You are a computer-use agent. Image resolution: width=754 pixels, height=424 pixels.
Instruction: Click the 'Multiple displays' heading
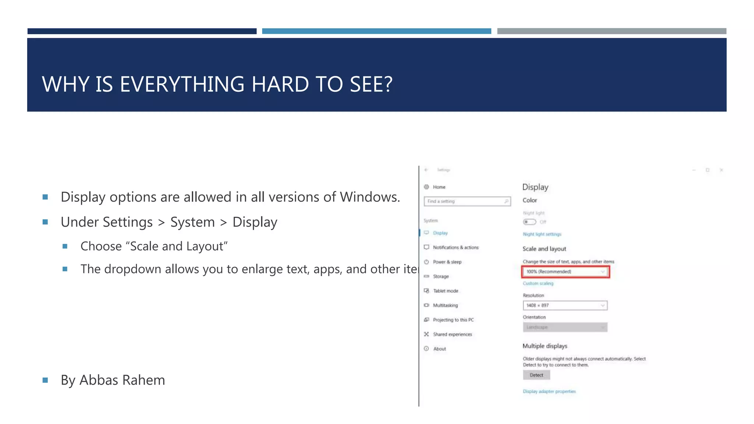click(x=545, y=346)
